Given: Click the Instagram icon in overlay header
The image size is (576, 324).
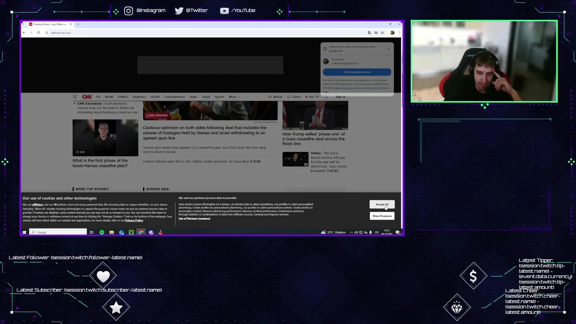Looking at the screenshot, I should coord(129,10).
